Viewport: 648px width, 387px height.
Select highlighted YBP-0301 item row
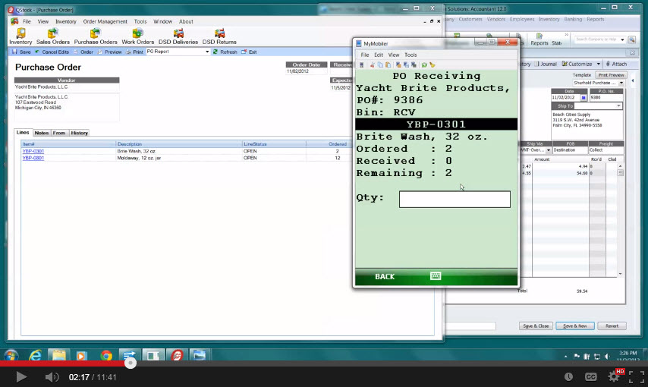click(x=436, y=124)
